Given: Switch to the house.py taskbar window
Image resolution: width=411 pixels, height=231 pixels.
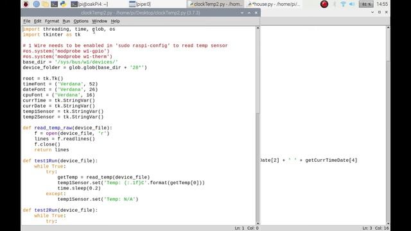Looking at the screenshot, I should tap(274, 4).
